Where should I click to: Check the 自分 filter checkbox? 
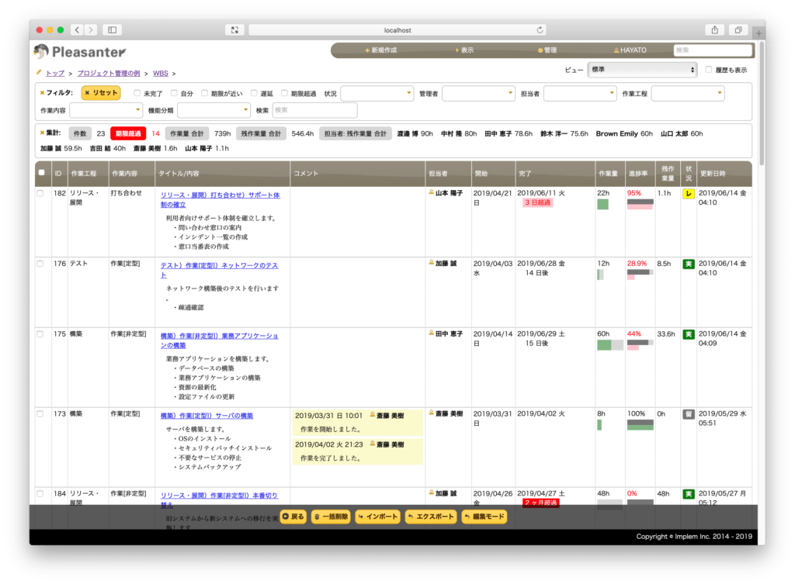pos(174,93)
